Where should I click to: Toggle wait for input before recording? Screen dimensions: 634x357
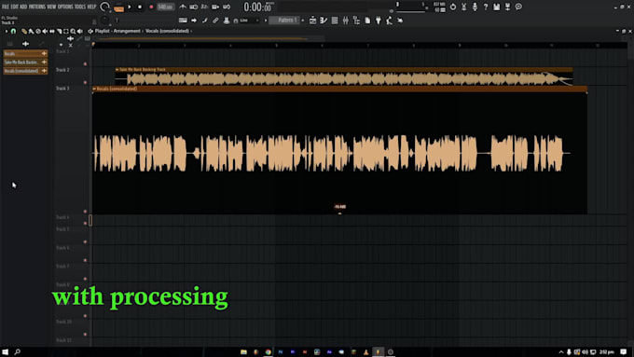[194, 7]
